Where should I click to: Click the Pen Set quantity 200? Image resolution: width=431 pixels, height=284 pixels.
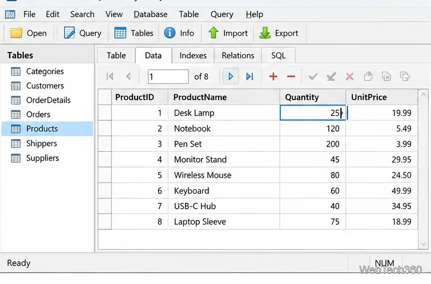click(313, 144)
